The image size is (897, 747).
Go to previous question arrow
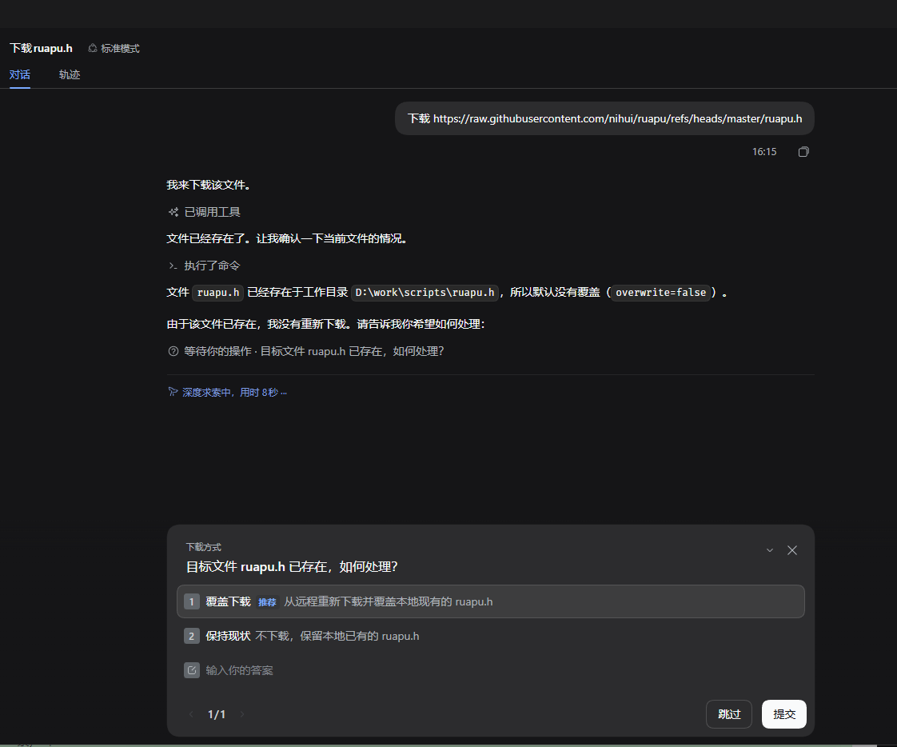pos(191,714)
